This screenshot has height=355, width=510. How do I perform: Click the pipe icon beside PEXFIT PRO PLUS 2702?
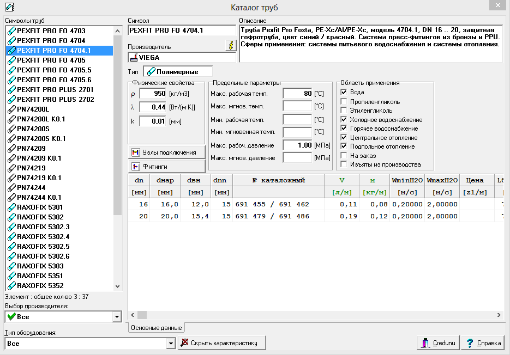coord(11,100)
